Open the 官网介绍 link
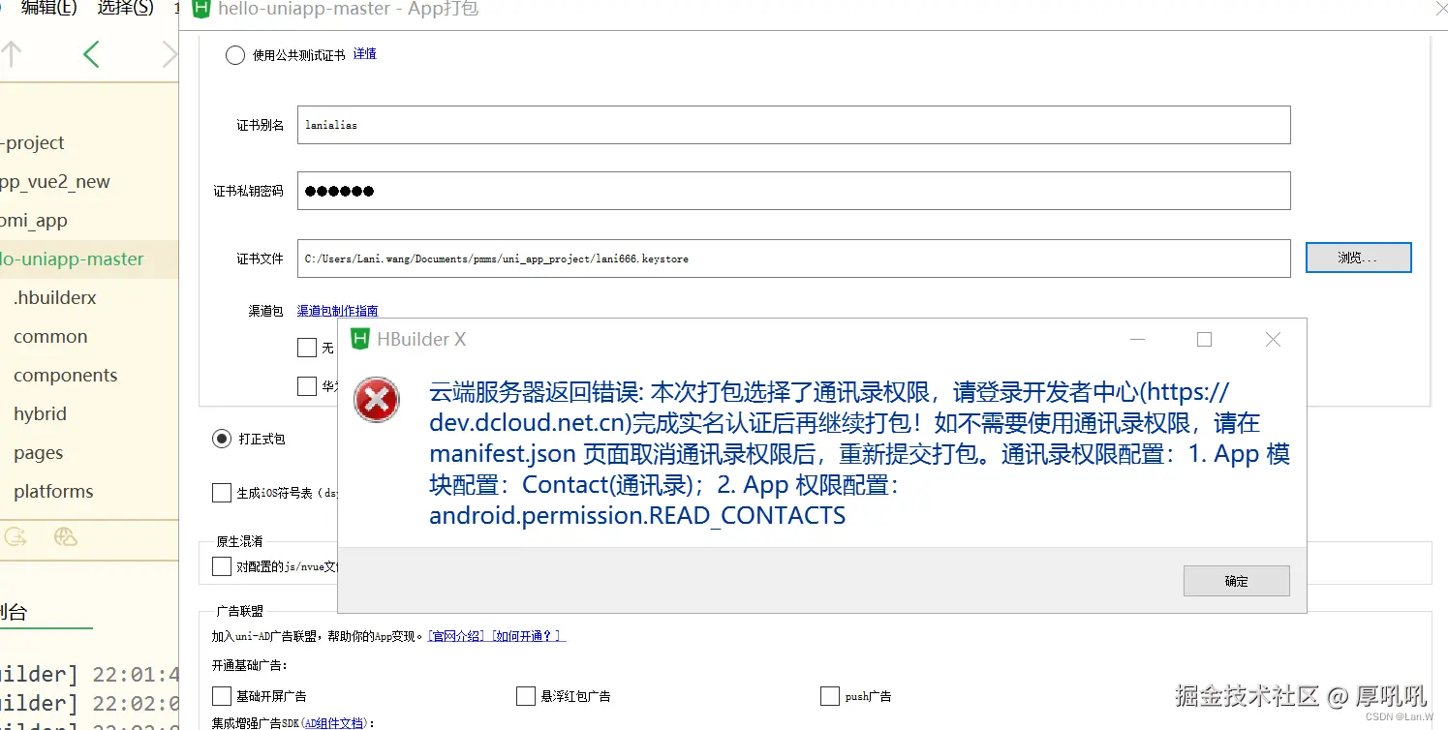Image resolution: width=1448 pixels, height=730 pixels. coord(457,636)
